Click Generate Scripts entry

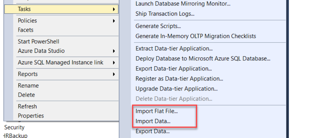[x=158, y=26]
